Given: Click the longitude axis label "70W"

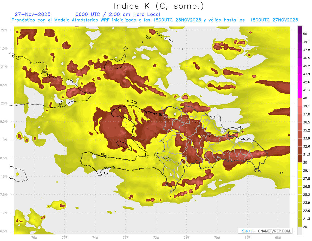Looking at the screenshot, I should point(217,237).
